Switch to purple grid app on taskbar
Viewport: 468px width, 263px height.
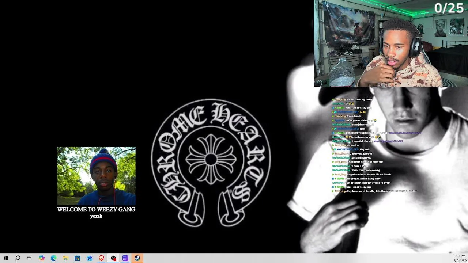coord(125,258)
